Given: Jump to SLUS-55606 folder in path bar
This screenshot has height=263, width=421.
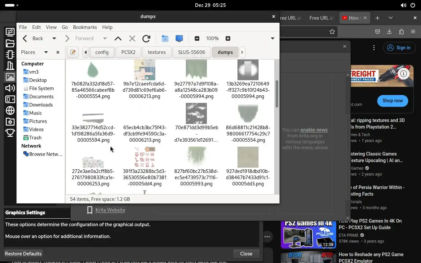Looking at the screenshot, I should [191, 52].
